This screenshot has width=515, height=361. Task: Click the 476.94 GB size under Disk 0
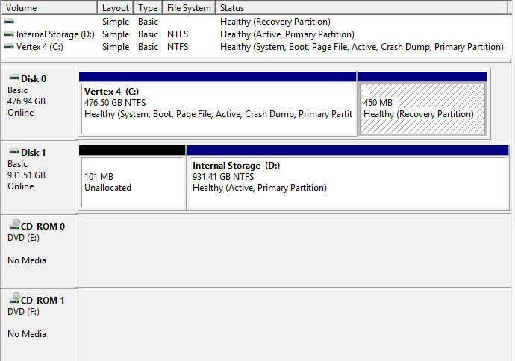pyautogui.click(x=26, y=101)
